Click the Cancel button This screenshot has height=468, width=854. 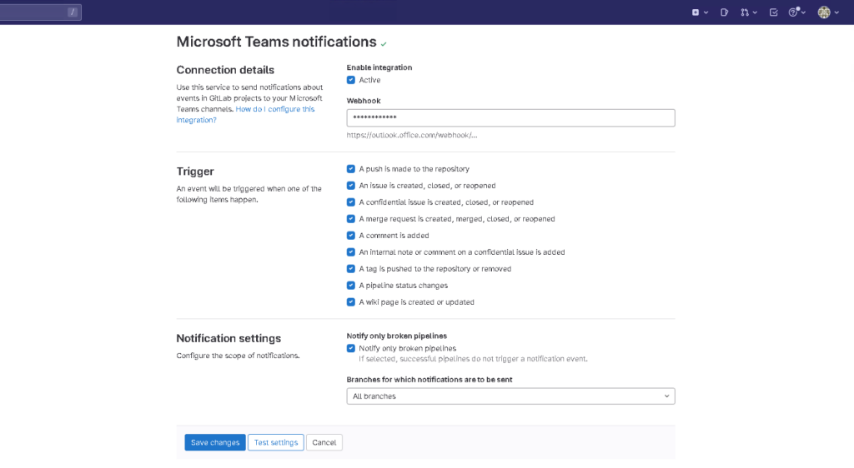(x=324, y=442)
